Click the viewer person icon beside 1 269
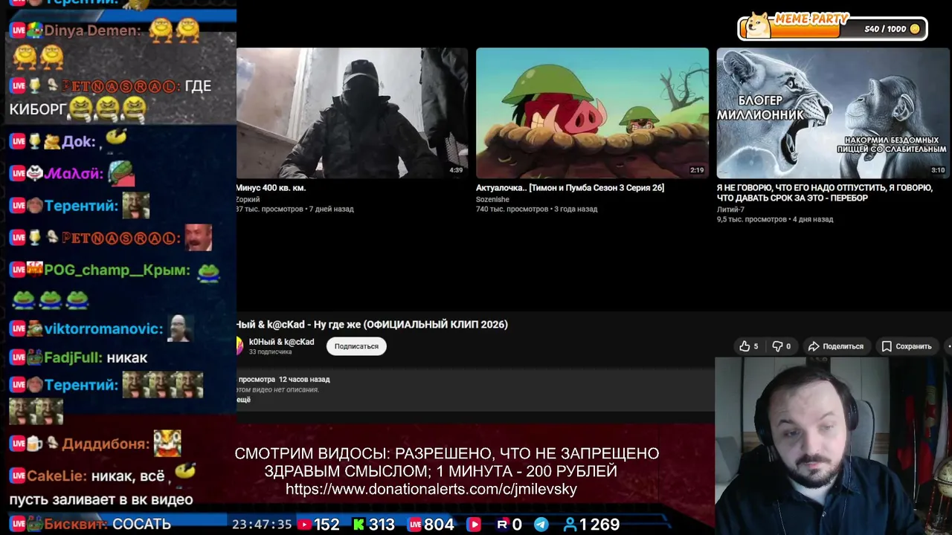This screenshot has height=535, width=952. (570, 525)
